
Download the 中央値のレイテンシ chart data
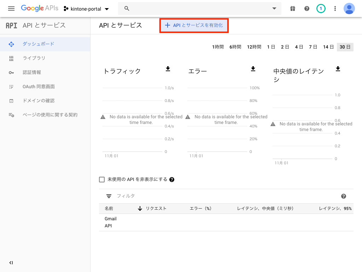[x=338, y=69]
